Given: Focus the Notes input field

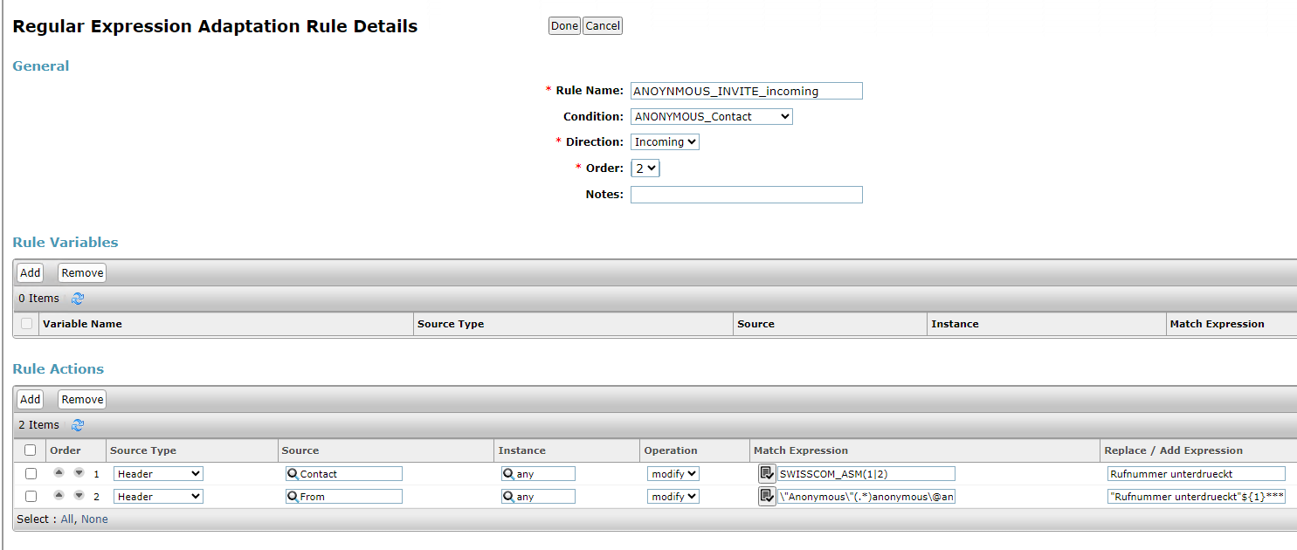Looking at the screenshot, I should (x=746, y=195).
